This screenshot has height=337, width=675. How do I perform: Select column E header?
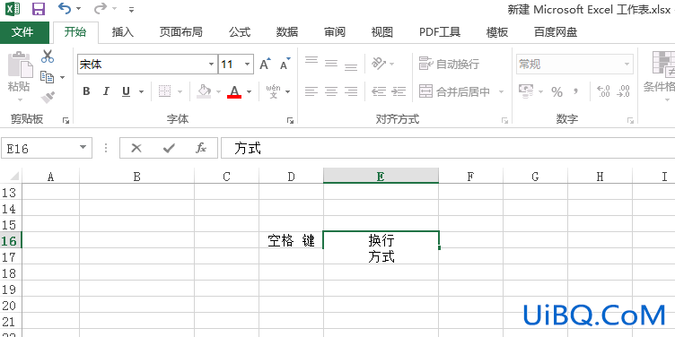381,176
